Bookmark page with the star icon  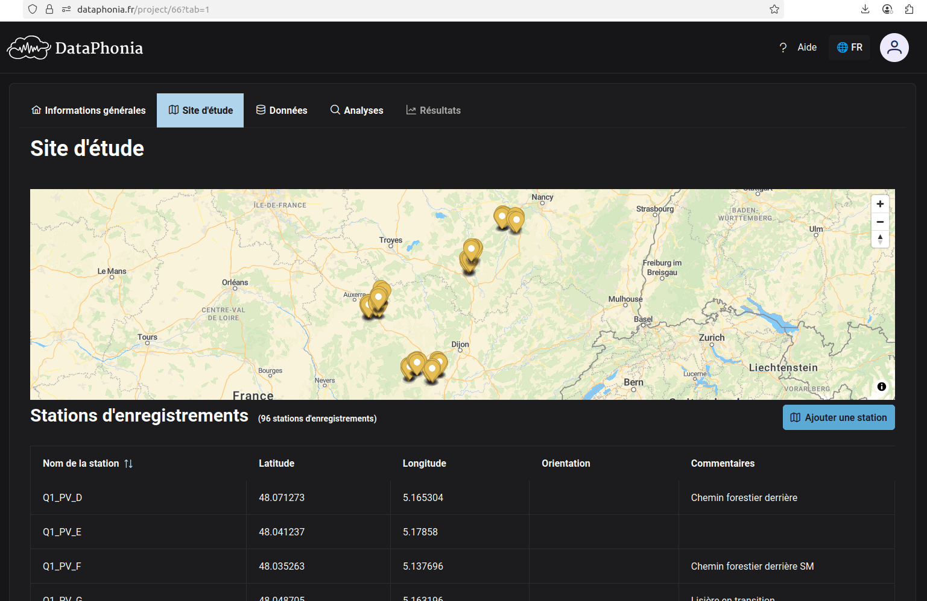(x=774, y=9)
